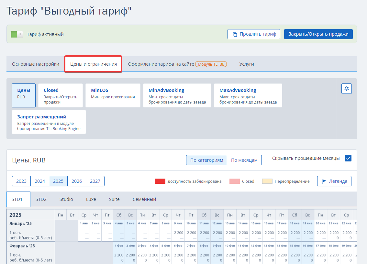
Task: Select the По категориям view option
Action: point(206,160)
